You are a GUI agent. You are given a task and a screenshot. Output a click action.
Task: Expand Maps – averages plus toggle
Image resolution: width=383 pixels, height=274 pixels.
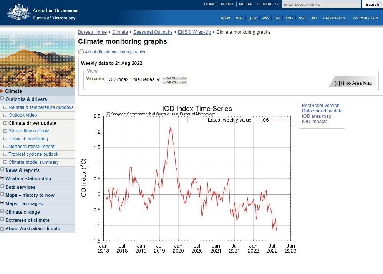coord(2,203)
